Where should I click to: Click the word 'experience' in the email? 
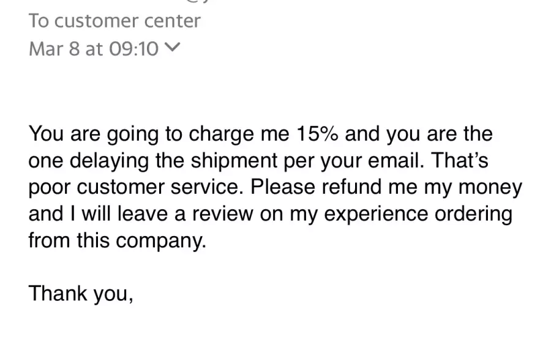pos(376,214)
